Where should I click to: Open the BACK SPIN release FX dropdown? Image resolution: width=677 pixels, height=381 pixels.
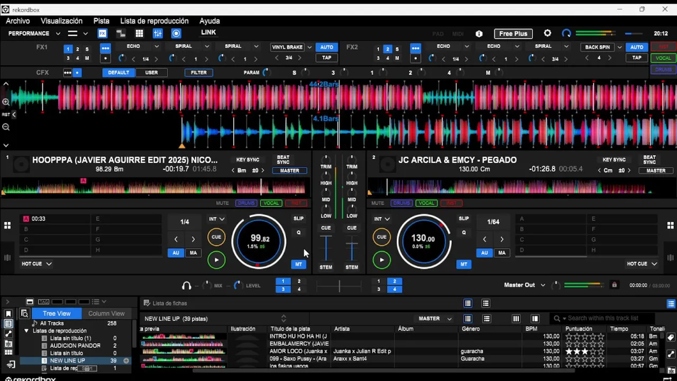coord(619,47)
